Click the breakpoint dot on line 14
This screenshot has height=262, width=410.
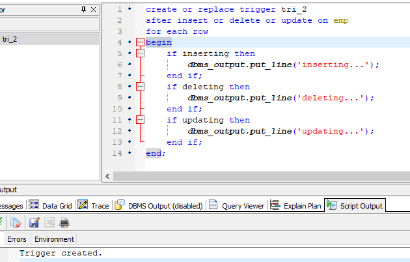pyautogui.click(x=130, y=153)
